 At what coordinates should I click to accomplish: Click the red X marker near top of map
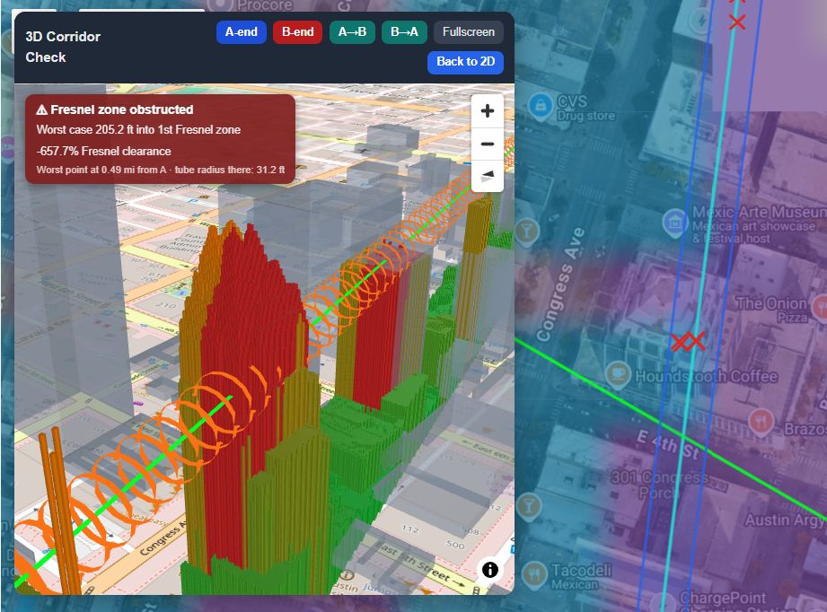(737, 22)
